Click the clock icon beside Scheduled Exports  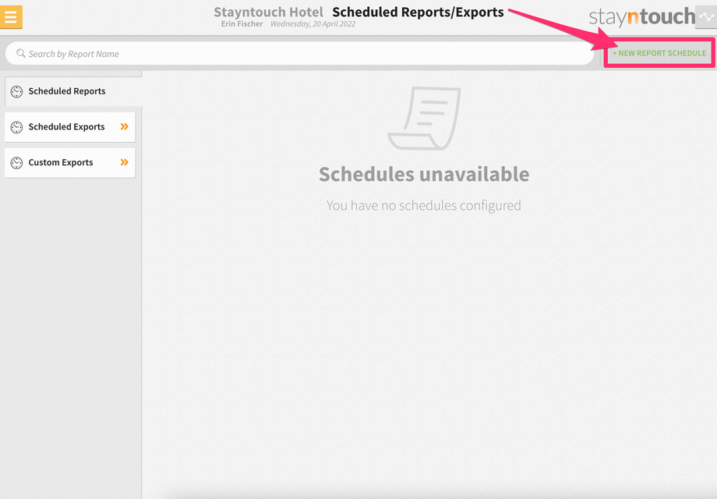point(16,127)
